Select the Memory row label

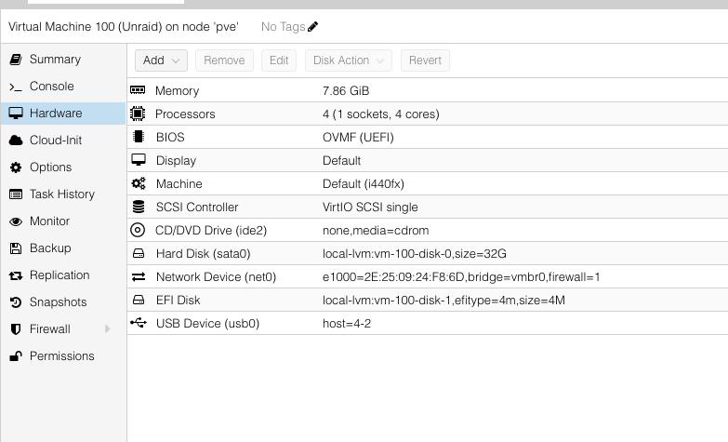tap(177, 90)
